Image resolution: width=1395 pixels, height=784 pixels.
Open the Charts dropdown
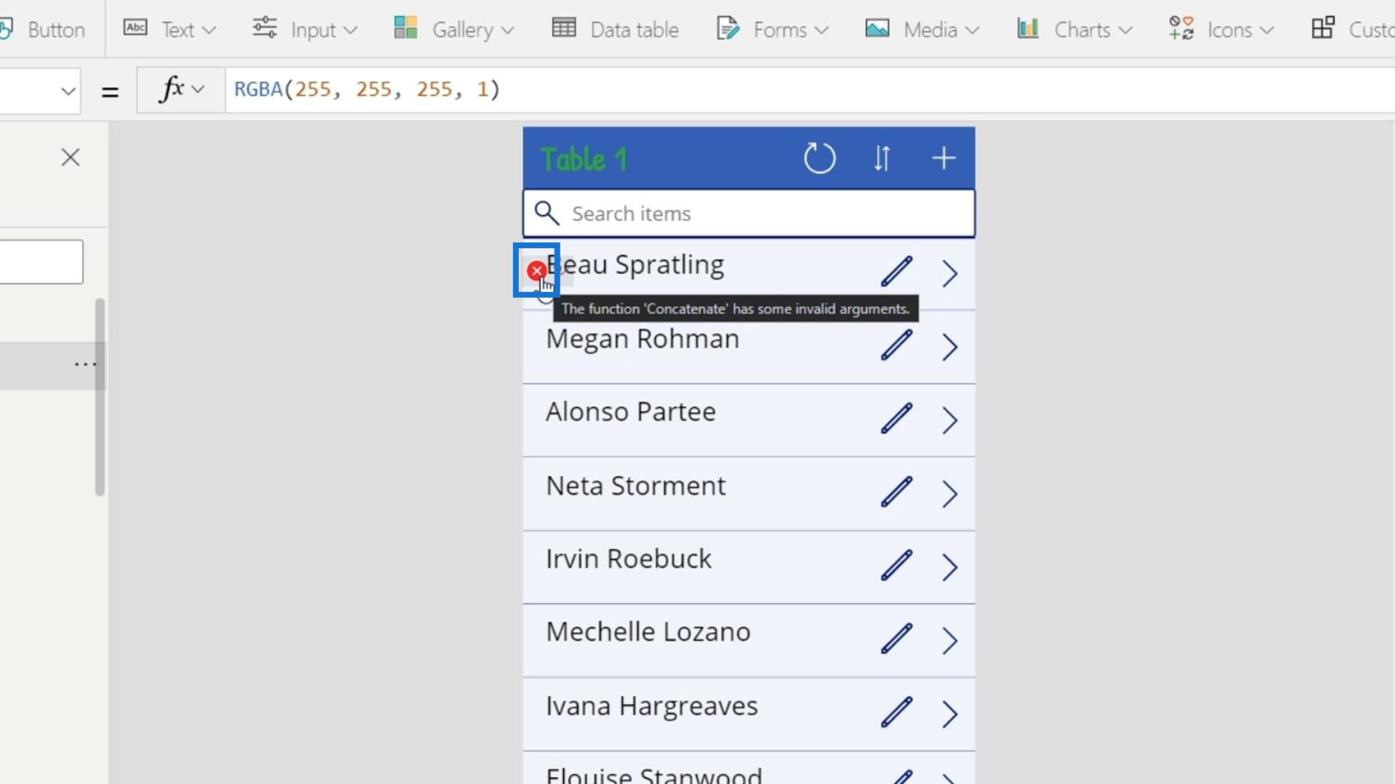click(1074, 30)
